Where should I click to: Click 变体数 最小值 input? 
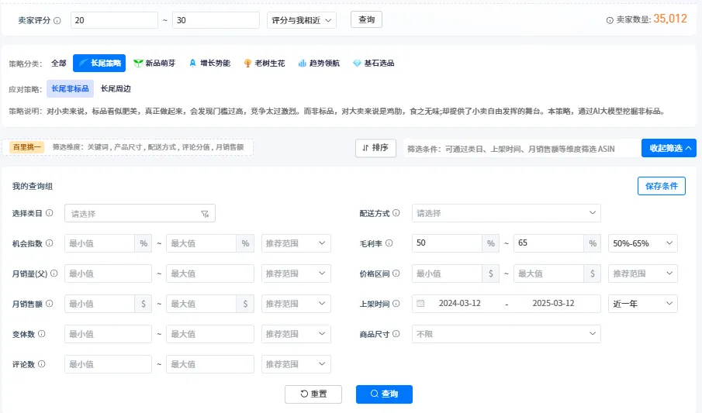108,334
